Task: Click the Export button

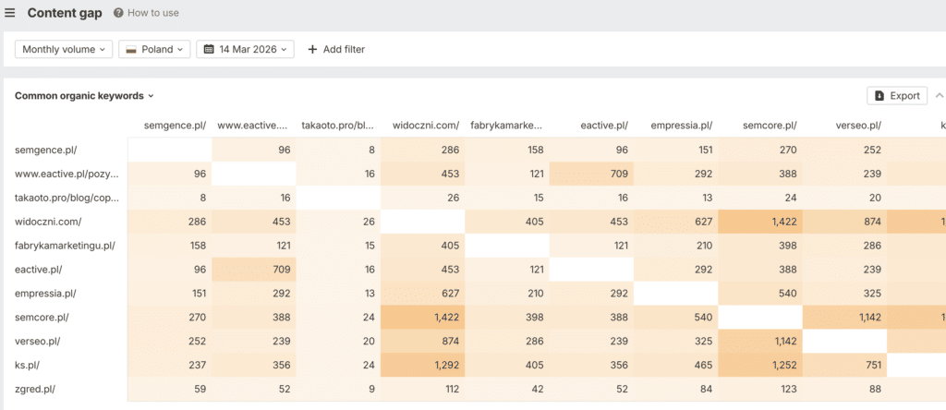Action: click(897, 95)
